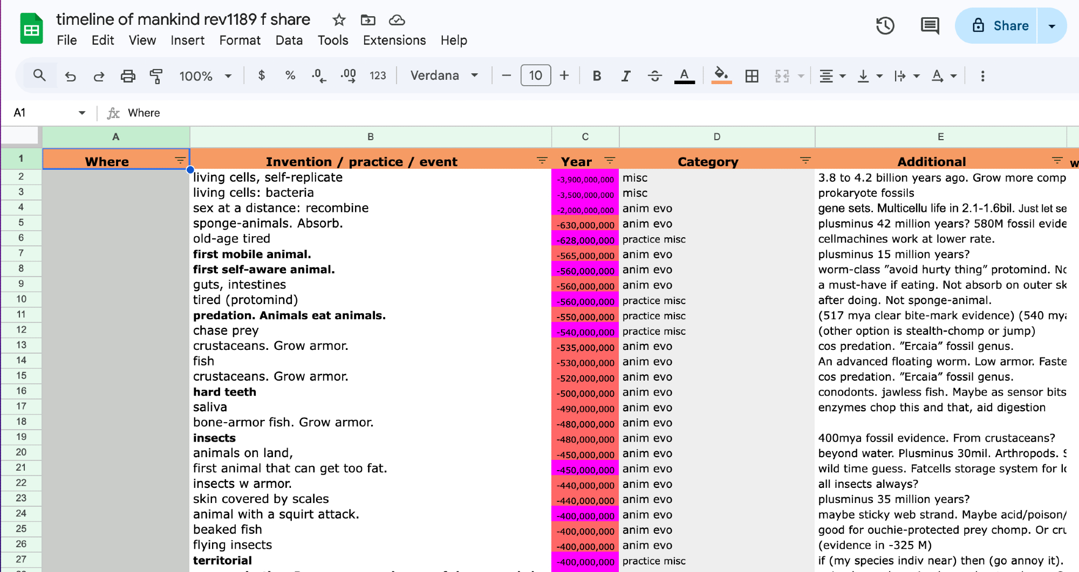Expand the 100% zoom dropdown
Screen dimensions: 1079x572
[205, 76]
